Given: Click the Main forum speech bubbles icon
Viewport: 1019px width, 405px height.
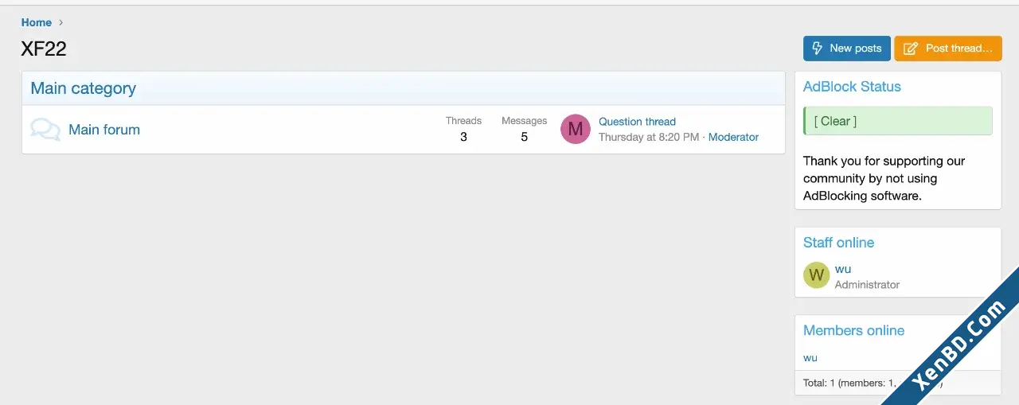Looking at the screenshot, I should [45, 130].
